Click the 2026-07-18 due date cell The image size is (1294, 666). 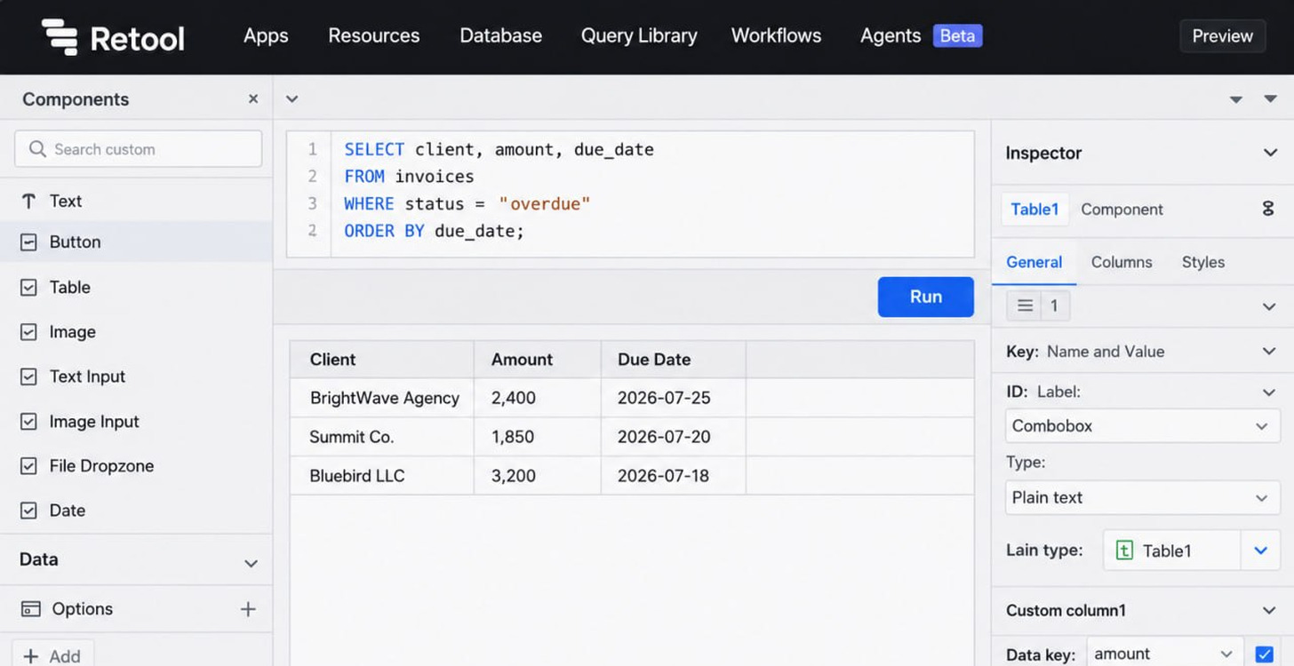tap(673, 476)
